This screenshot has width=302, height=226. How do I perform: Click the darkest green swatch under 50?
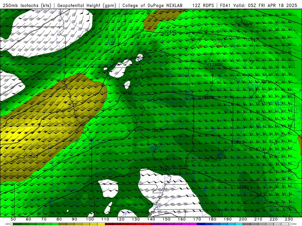tap(17, 224)
